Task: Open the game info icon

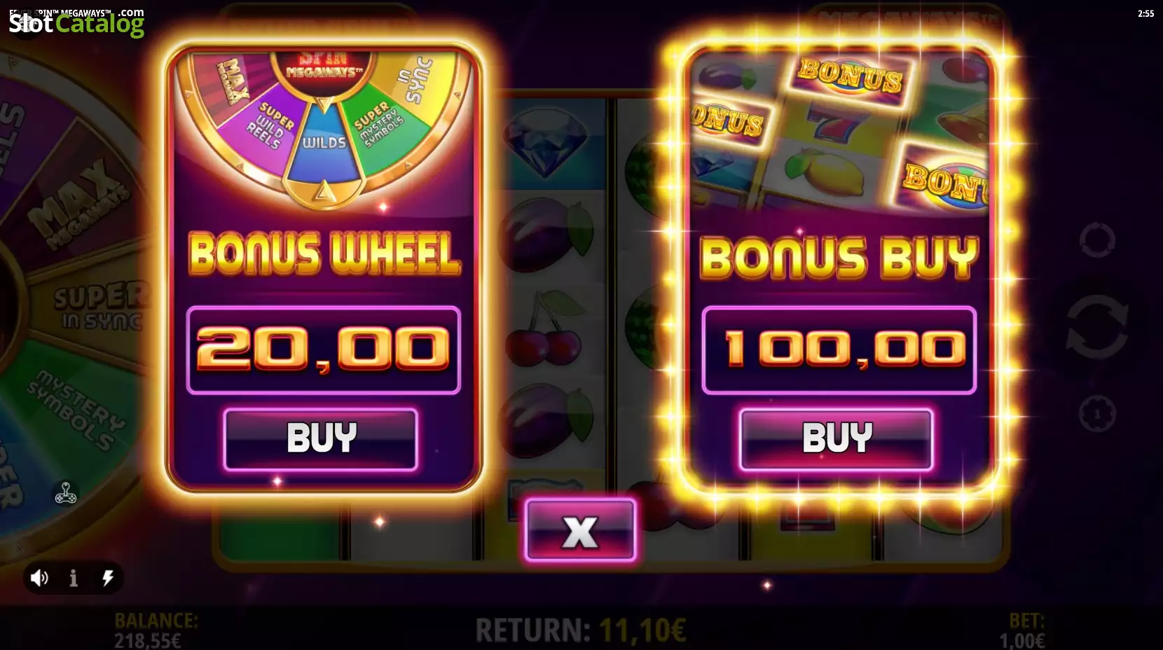Action: tap(74, 578)
